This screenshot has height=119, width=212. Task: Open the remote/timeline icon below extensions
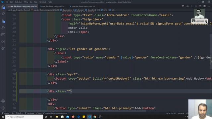coord(3,41)
